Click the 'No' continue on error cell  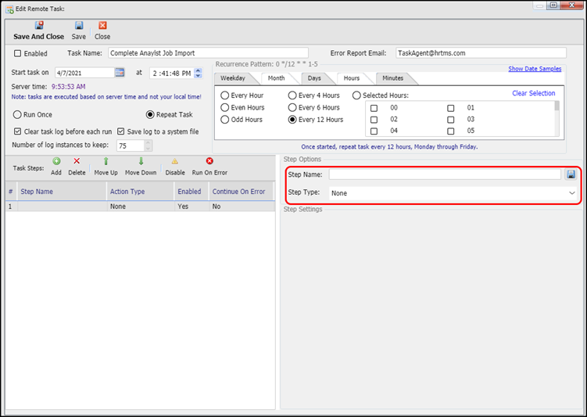tap(242, 207)
